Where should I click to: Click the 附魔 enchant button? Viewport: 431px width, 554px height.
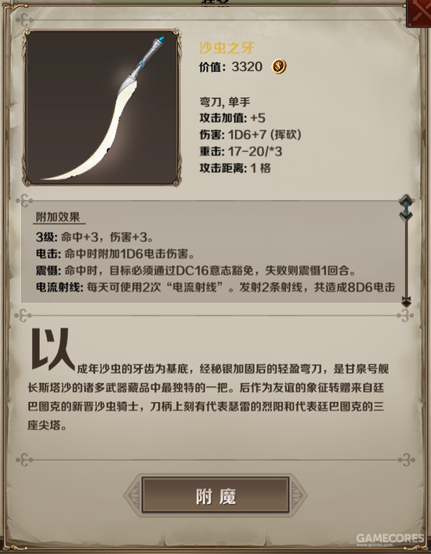click(215, 495)
